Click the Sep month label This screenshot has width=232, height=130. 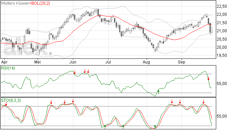182,62
